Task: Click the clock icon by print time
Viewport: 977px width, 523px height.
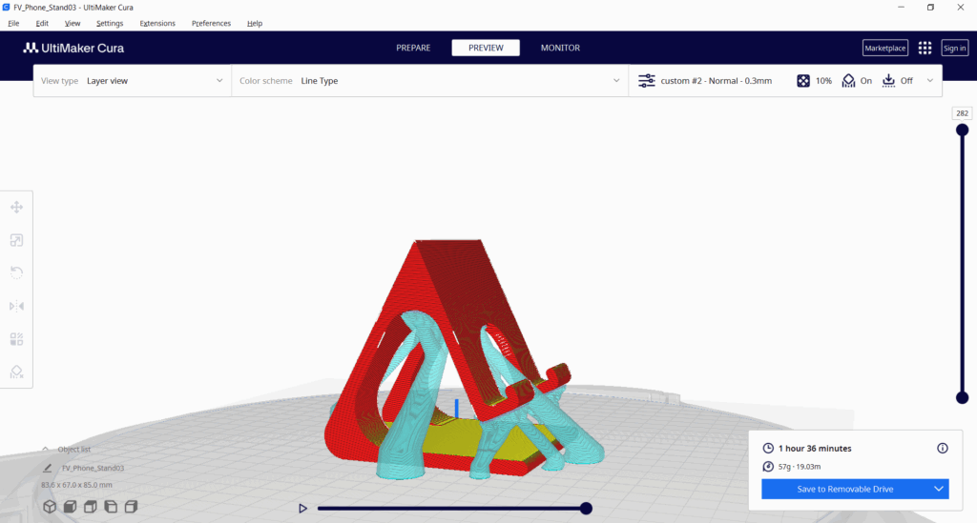Action: click(x=768, y=449)
